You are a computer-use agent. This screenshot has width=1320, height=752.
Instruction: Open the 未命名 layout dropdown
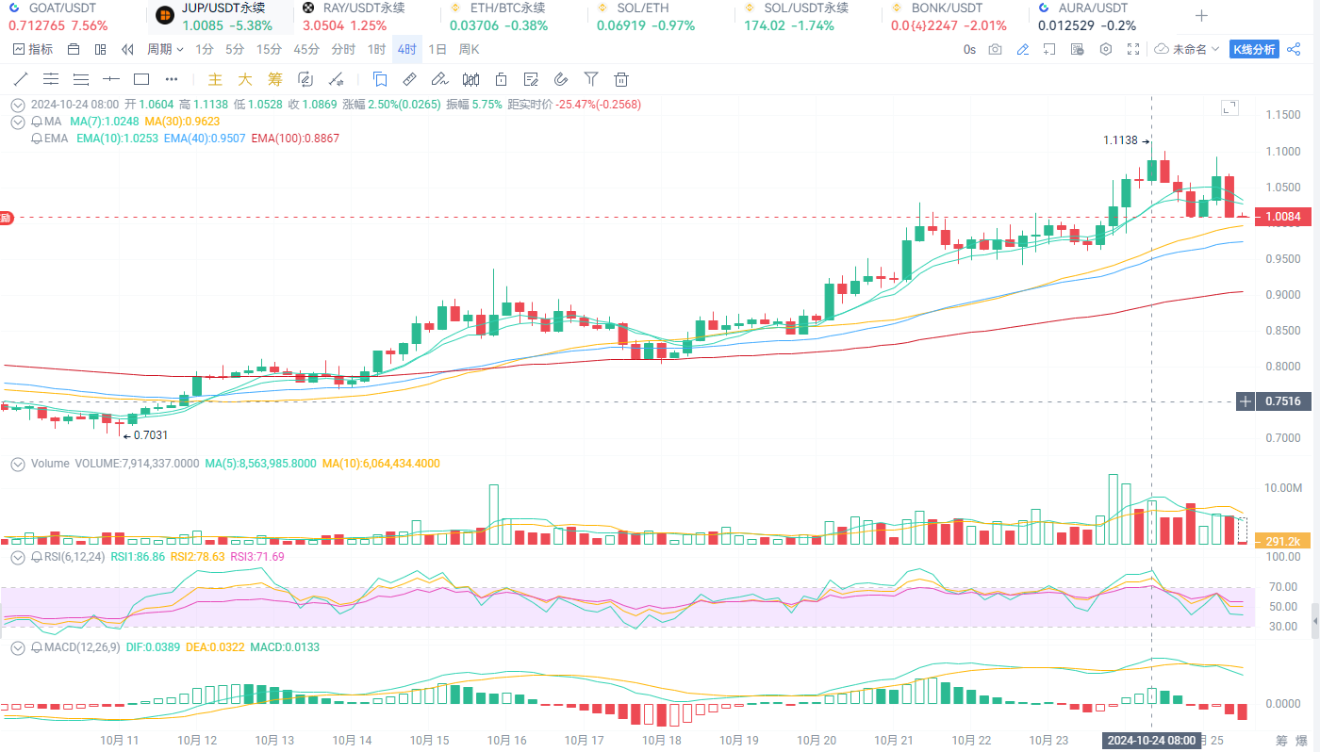click(x=1188, y=49)
